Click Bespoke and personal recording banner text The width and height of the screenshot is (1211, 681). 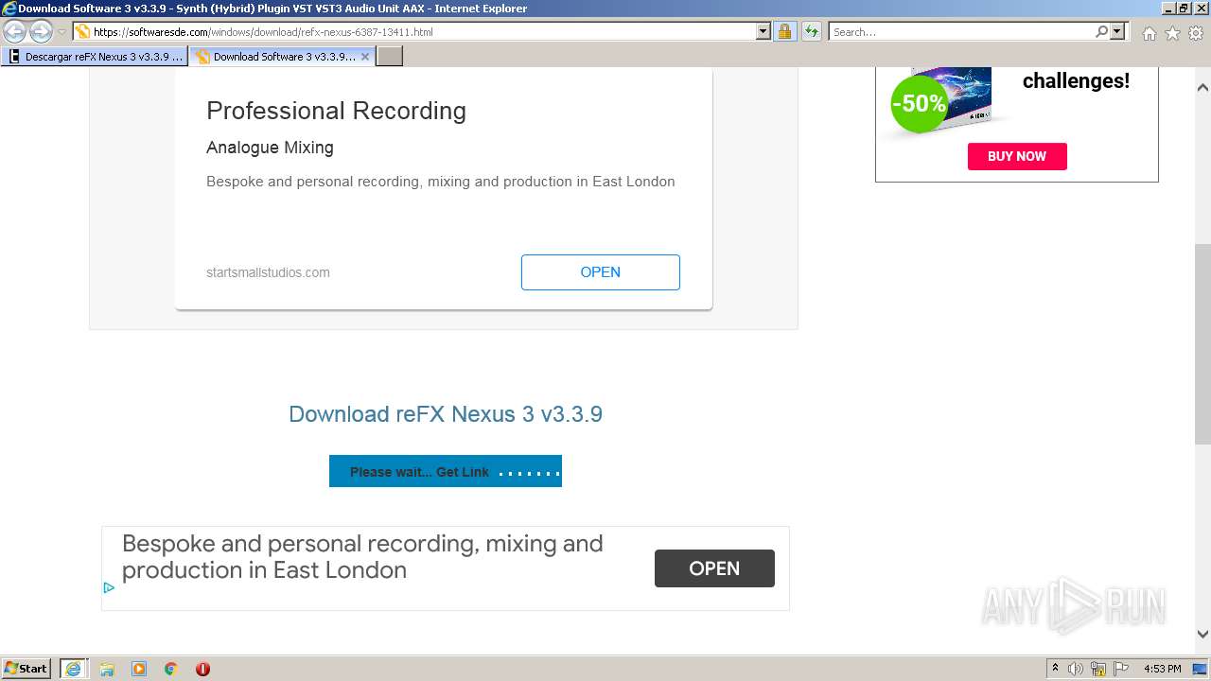(362, 557)
